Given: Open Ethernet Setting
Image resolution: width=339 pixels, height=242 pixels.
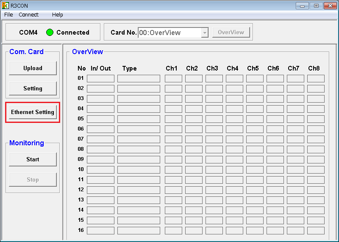Looking at the screenshot, I should pos(33,112).
